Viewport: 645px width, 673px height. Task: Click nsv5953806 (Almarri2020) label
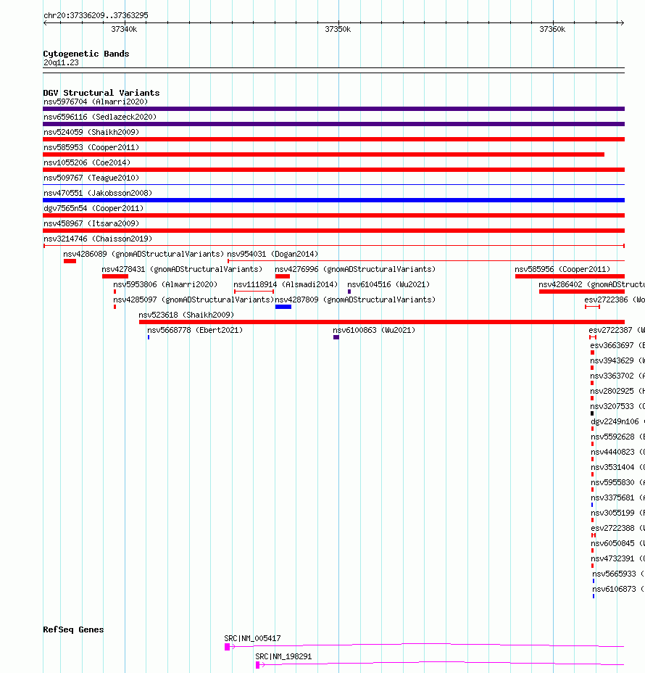165,284
